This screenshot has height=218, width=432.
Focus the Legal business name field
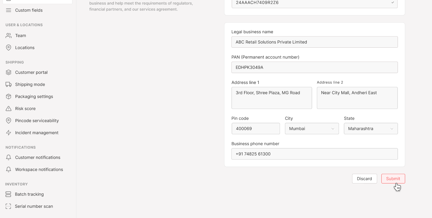pyautogui.click(x=314, y=42)
